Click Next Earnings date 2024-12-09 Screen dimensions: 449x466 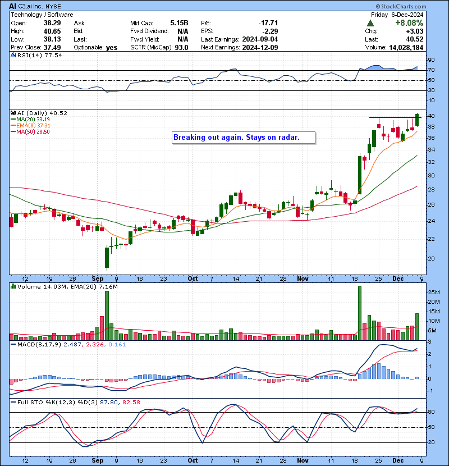point(260,48)
